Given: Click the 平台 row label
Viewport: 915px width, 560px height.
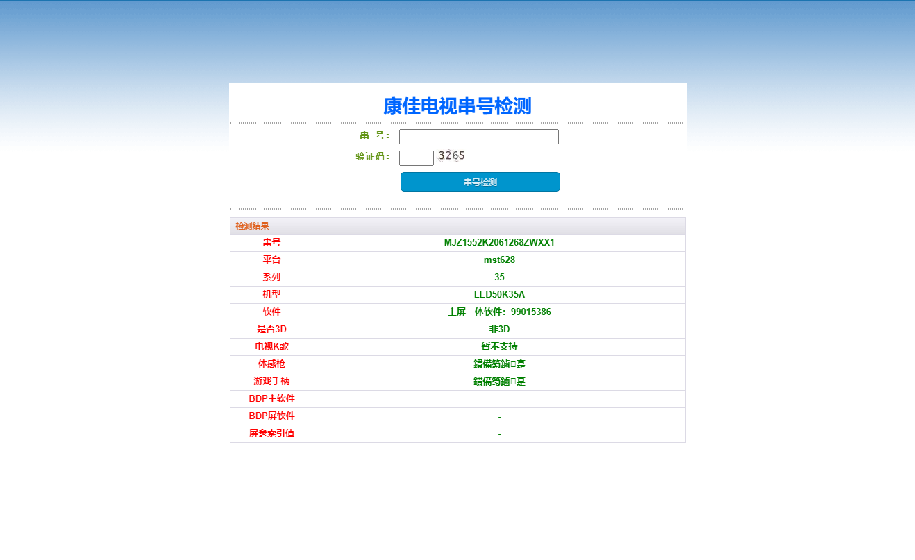Looking at the screenshot, I should point(272,260).
